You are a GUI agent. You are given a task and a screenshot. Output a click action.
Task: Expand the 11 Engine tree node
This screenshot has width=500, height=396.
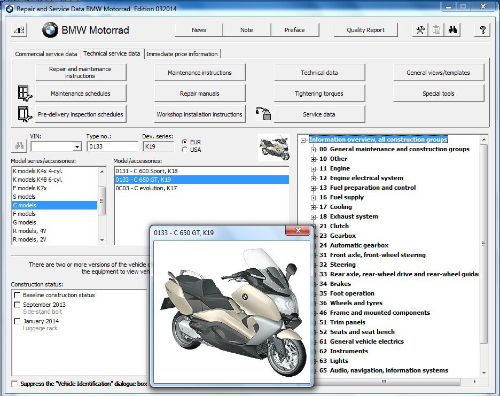coord(313,168)
